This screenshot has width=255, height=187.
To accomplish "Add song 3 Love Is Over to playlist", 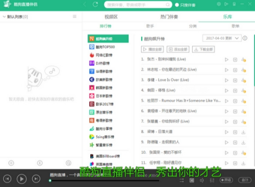I will click(x=235, y=81).
